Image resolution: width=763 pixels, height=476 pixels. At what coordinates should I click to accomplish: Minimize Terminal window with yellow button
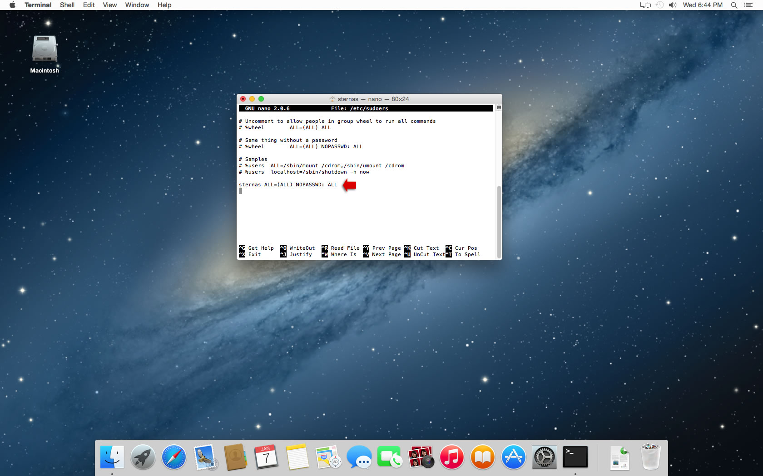pyautogui.click(x=252, y=99)
